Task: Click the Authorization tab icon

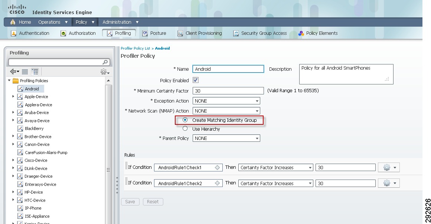Action: coord(63,33)
